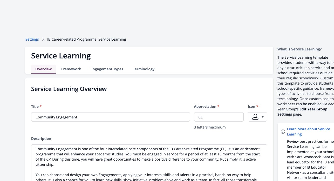Click the 'What is Service Learning?' sidebar heading

click(x=299, y=49)
